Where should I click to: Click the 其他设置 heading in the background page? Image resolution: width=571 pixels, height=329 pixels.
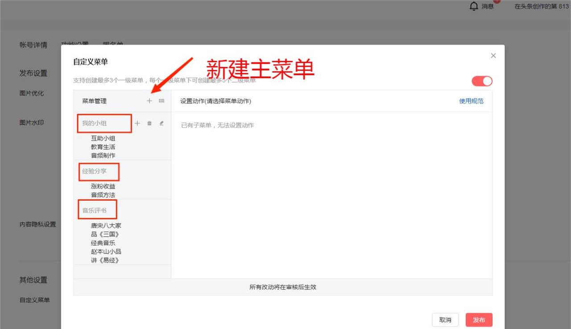tap(33, 280)
